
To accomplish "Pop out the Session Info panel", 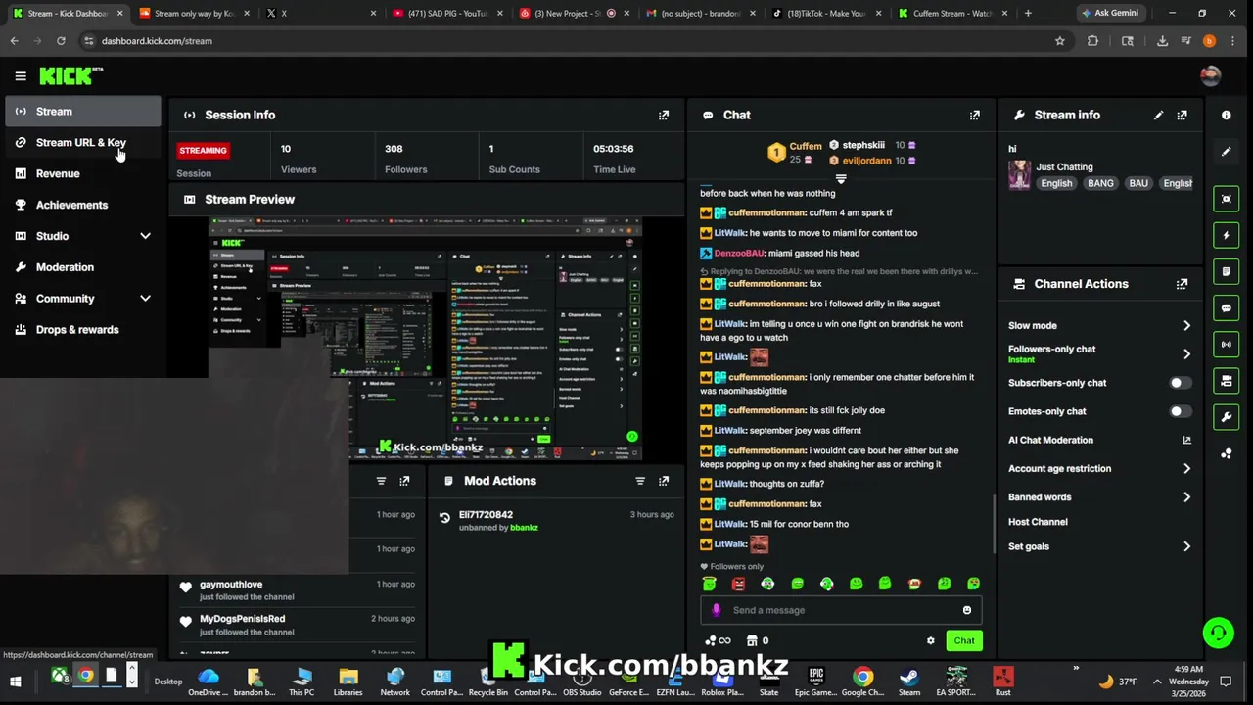I will (664, 115).
